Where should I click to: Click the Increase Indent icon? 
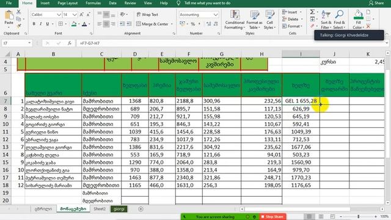click(129, 24)
